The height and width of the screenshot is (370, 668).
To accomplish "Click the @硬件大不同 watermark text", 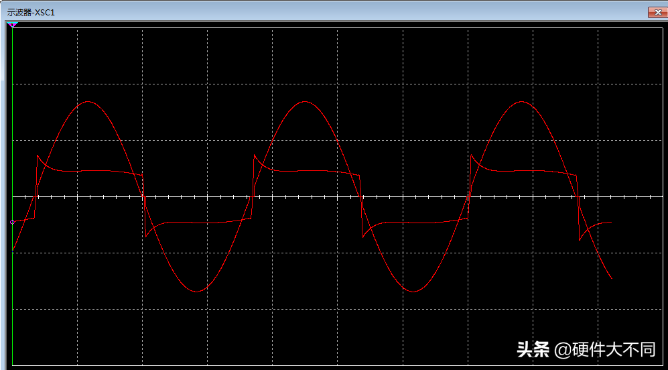I will tap(605, 349).
